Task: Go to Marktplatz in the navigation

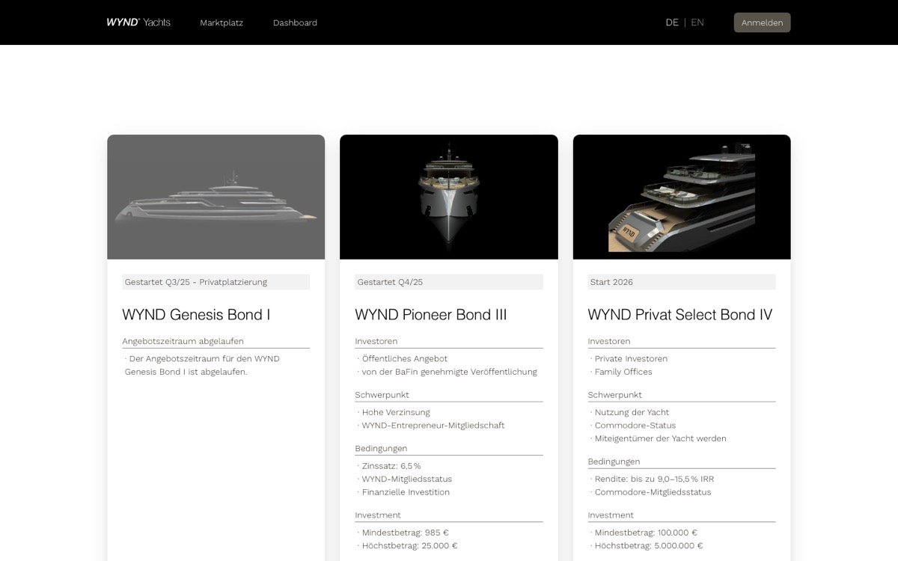Action: point(222,23)
